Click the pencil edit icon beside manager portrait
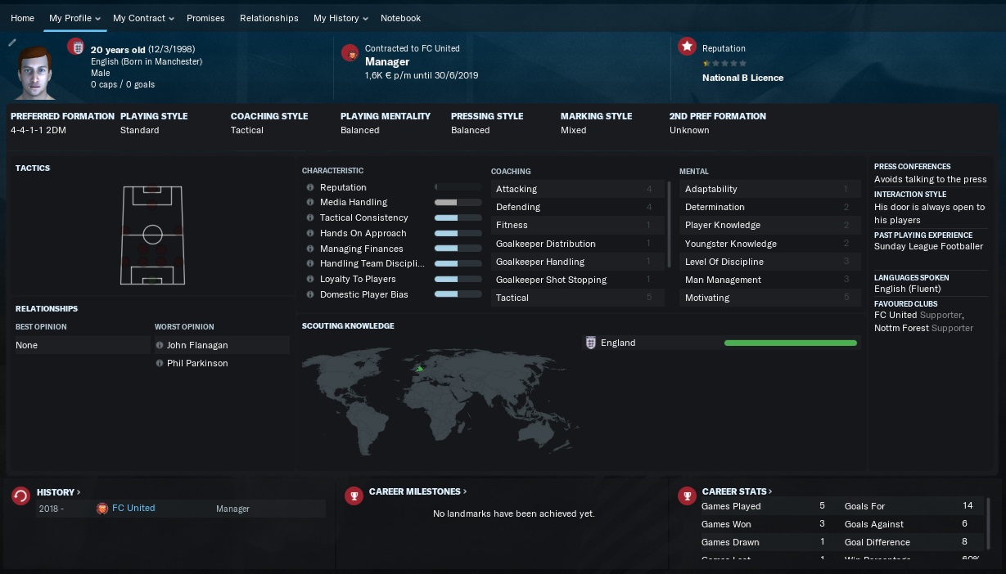The image size is (1006, 574). pyautogui.click(x=12, y=43)
